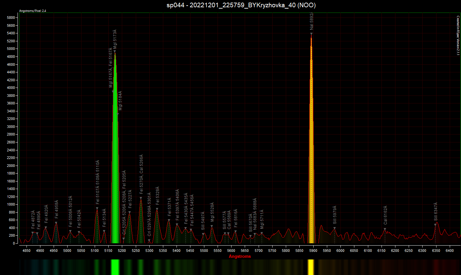
Task: Click the SiII 5670Å line label
Action: pyautogui.click(x=251, y=223)
